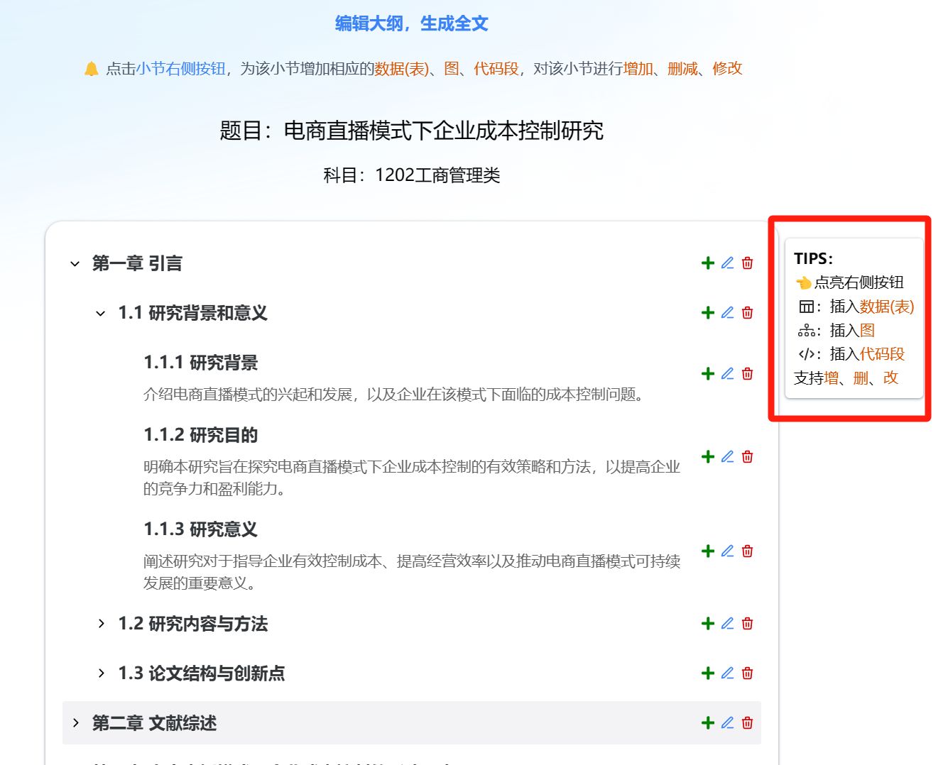Image resolution: width=948 pixels, height=765 pixels.
Task: Edit section 1.2 研究内容与方法
Action: pyautogui.click(x=727, y=624)
